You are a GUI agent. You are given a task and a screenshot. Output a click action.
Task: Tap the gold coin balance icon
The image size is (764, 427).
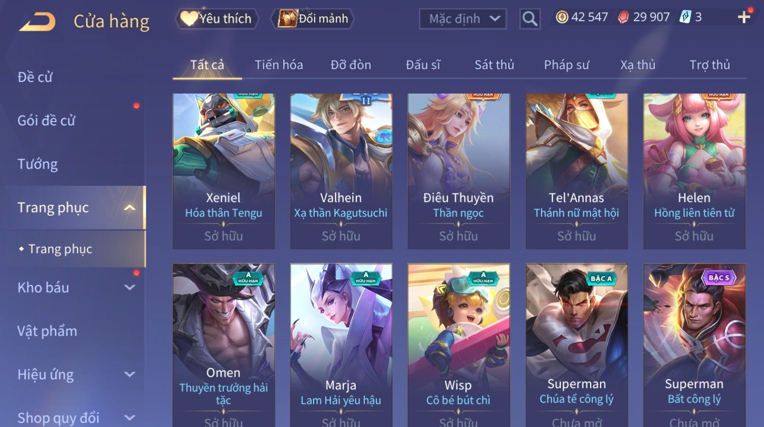tap(562, 17)
